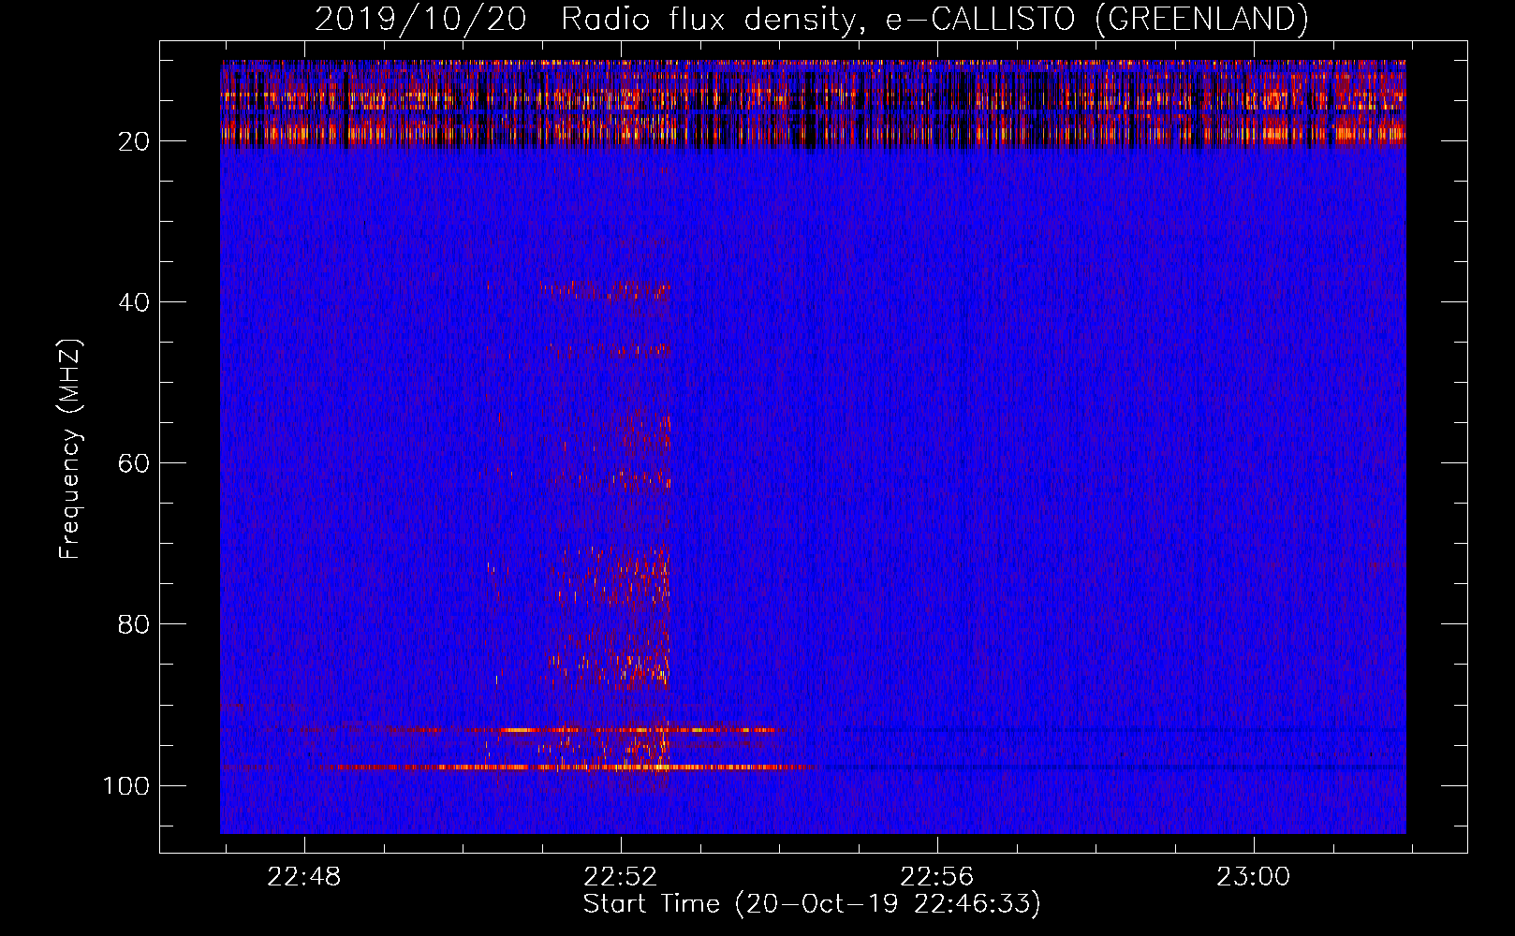This screenshot has width=1515, height=936.
Task: Click the 'Frequency (MHZ)' y-axis label
Action: (x=71, y=448)
